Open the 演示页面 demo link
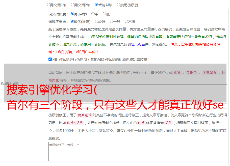230x166 pixels. point(138,44)
